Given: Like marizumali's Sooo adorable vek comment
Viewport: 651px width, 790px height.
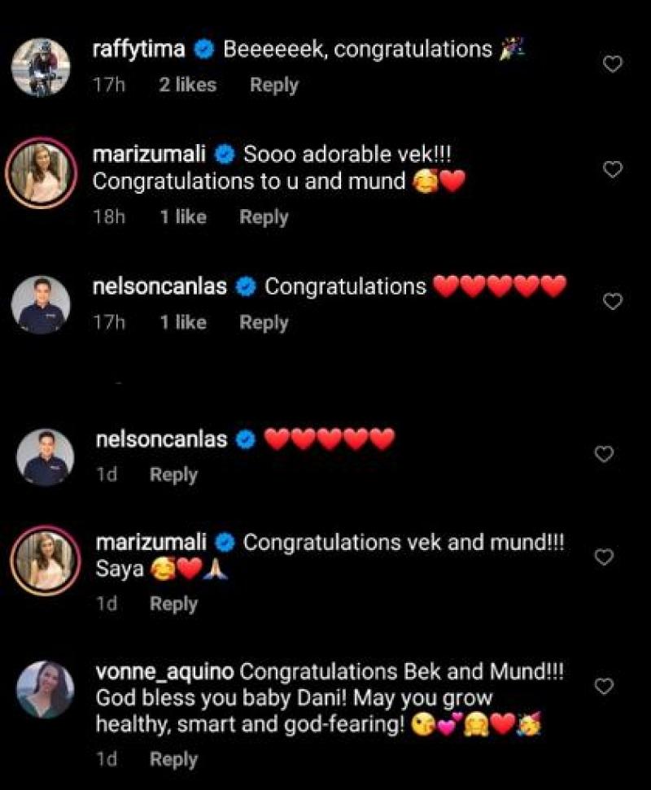Looking at the screenshot, I should [x=612, y=169].
